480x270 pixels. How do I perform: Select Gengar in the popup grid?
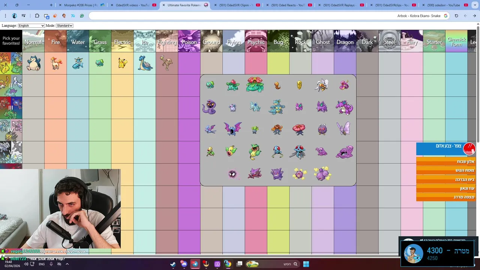point(277,174)
